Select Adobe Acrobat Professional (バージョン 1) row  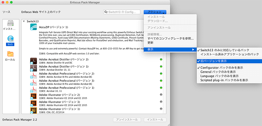click(93, 89)
